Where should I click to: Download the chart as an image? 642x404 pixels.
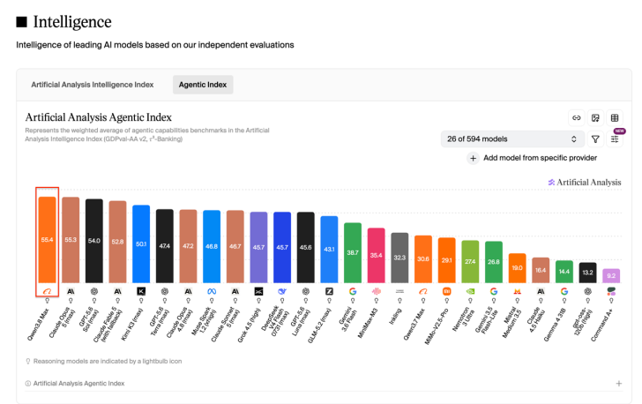[595, 118]
